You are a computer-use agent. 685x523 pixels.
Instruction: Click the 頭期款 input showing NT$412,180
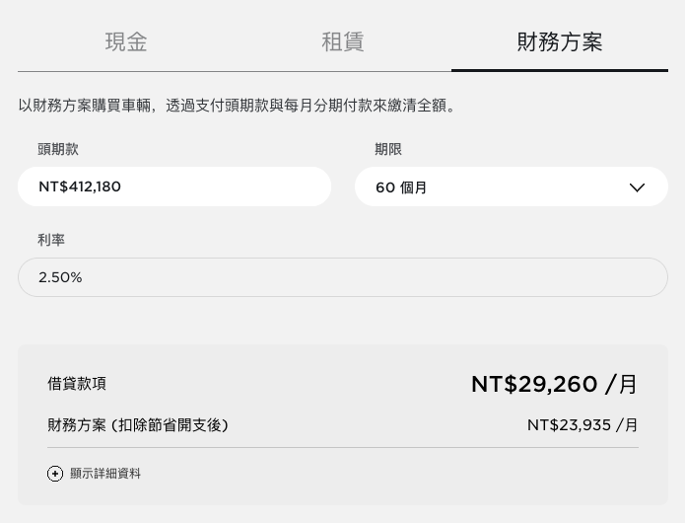(174, 187)
